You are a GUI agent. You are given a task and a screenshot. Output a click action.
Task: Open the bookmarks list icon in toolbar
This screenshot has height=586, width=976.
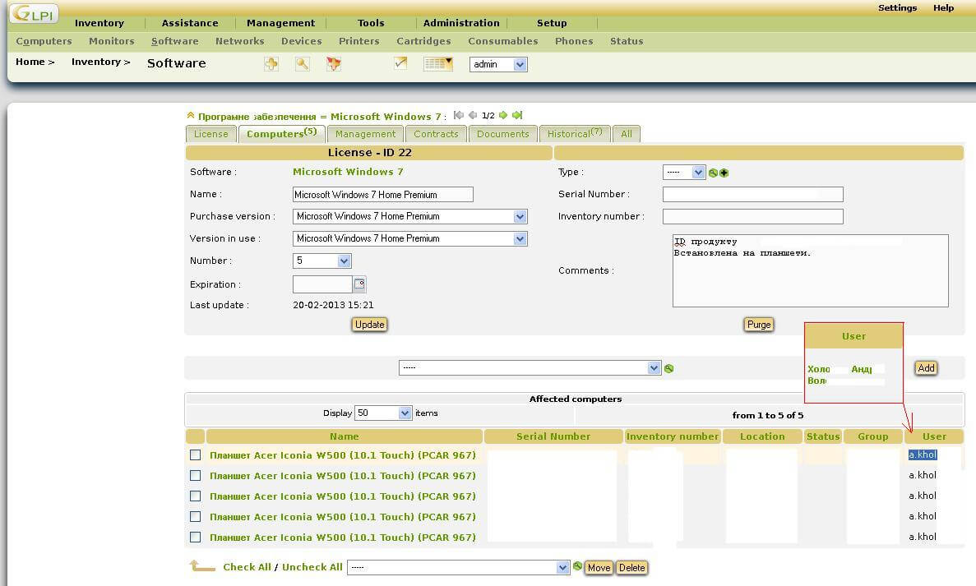click(437, 63)
